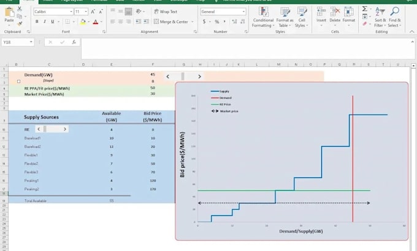Click Increase Decimal icon
This screenshot has height=251, width=417.
coord(234,21)
